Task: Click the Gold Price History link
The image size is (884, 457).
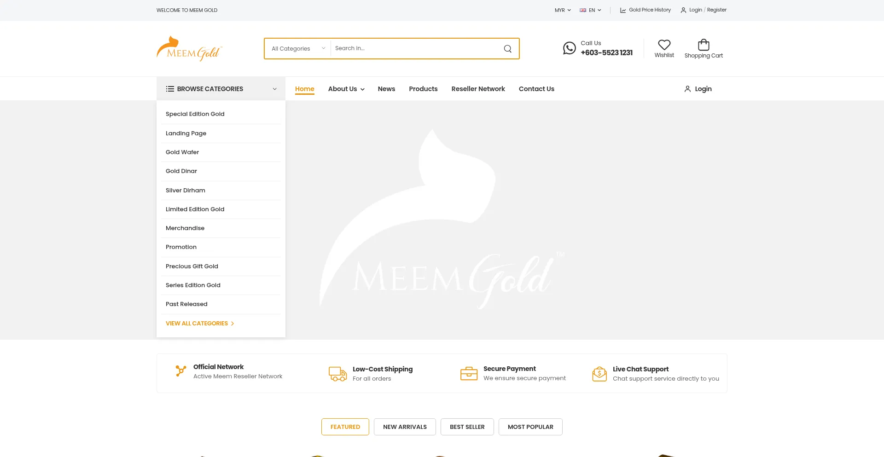Action: click(x=650, y=10)
